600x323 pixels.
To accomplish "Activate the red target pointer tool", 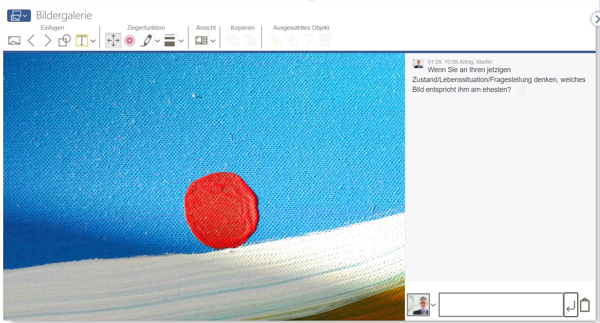I will 130,40.
